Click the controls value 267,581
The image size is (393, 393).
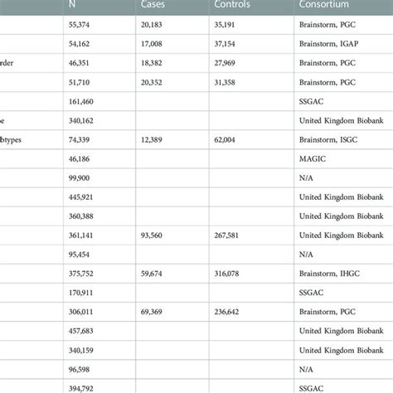226,235
